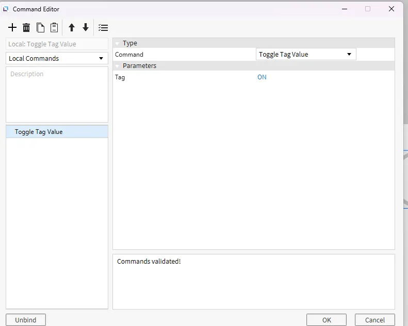Select Toggle Tag Value in command list
This screenshot has height=326, width=408.
coord(39,132)
